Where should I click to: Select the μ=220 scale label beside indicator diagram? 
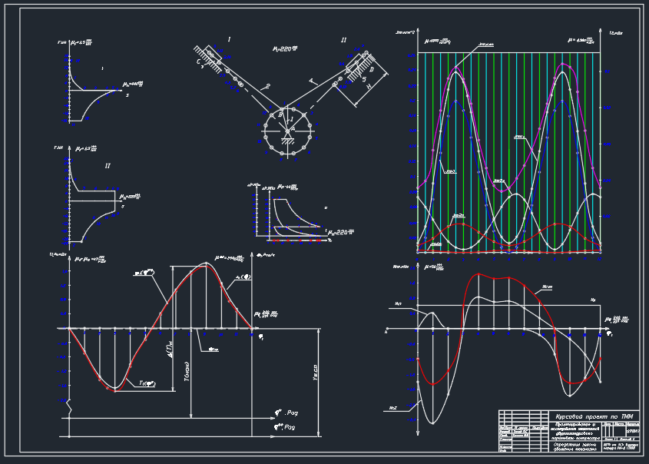[x=341, y=233]
